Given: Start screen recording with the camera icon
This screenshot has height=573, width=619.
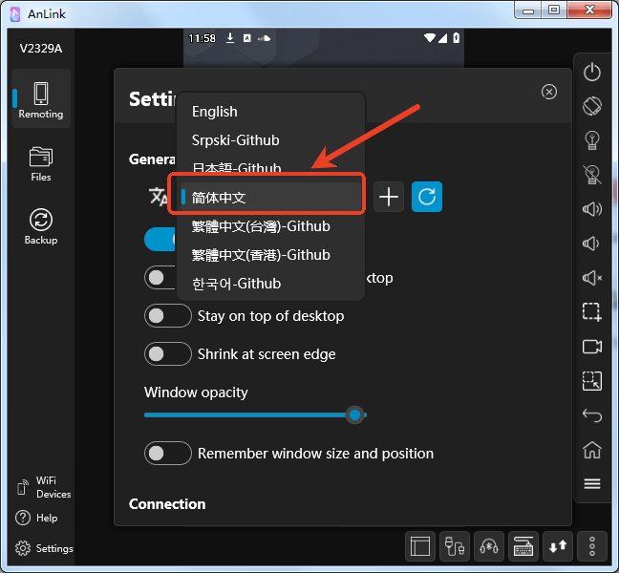Looking at the screenshot, I should coord(592,347).
